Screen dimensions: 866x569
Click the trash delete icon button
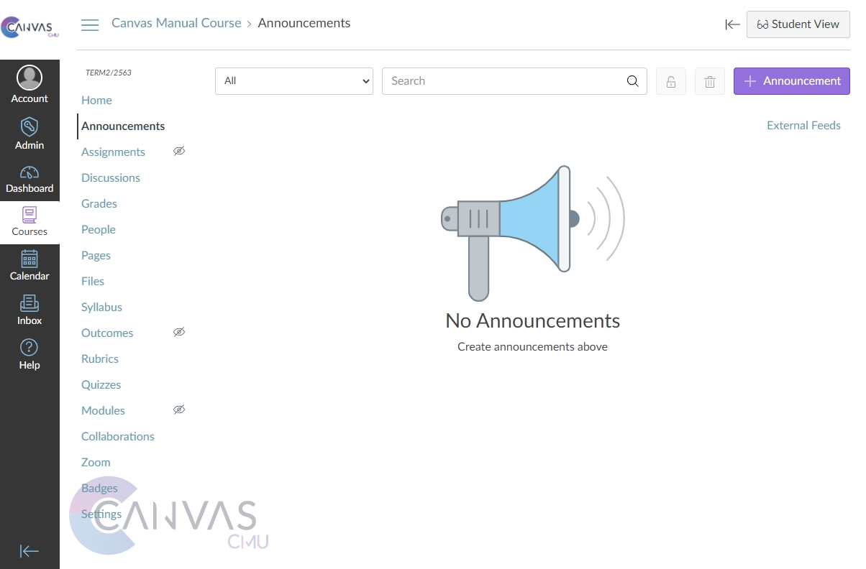pyautogui.click(x=709, y=81)
